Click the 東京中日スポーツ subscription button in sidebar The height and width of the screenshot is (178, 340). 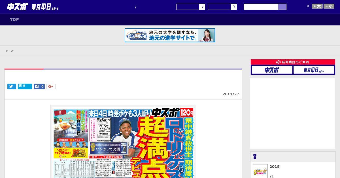(314, 70)
